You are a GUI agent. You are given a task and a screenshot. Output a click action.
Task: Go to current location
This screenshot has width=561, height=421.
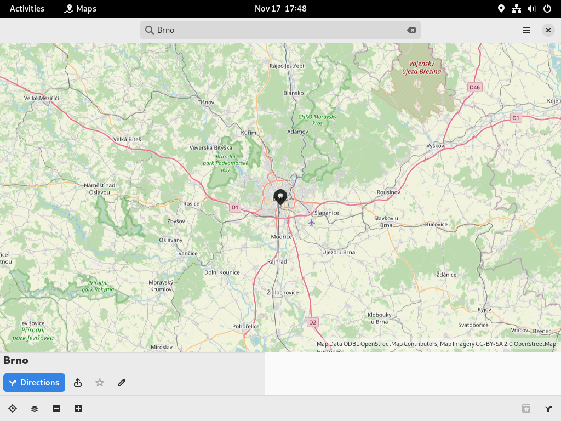click(13, 408)
